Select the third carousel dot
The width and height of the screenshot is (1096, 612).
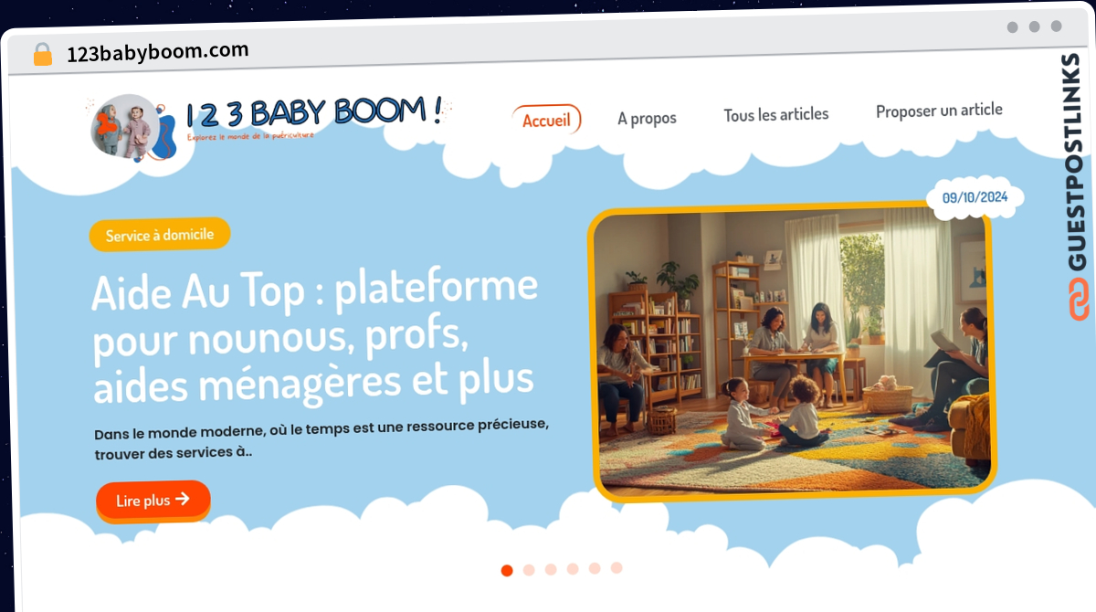551,569
